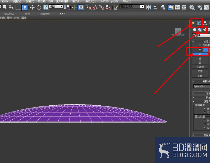Open the 视图 reference coordinate dropdown

pos(56,6)
